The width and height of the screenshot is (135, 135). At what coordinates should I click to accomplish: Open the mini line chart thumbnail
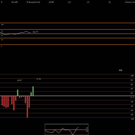pyautogui.click(x=67, y=129)
